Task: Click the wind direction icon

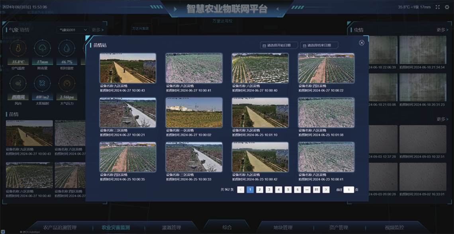Action: [x=18, y=83]
